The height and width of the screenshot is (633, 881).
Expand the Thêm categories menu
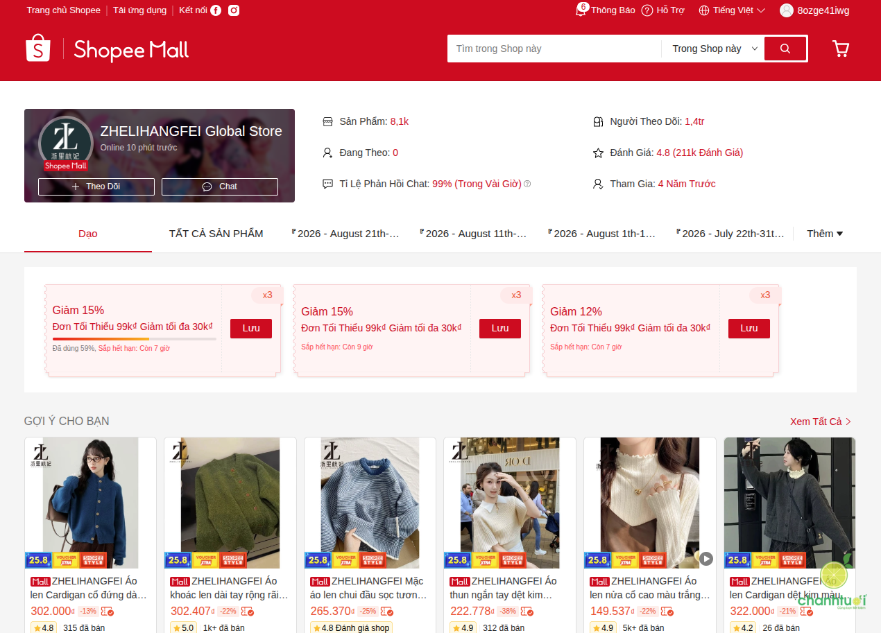[825, 234]
